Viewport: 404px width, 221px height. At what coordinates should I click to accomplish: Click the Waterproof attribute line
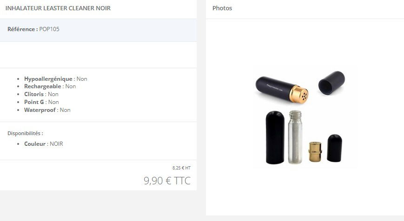pos(47,110)
